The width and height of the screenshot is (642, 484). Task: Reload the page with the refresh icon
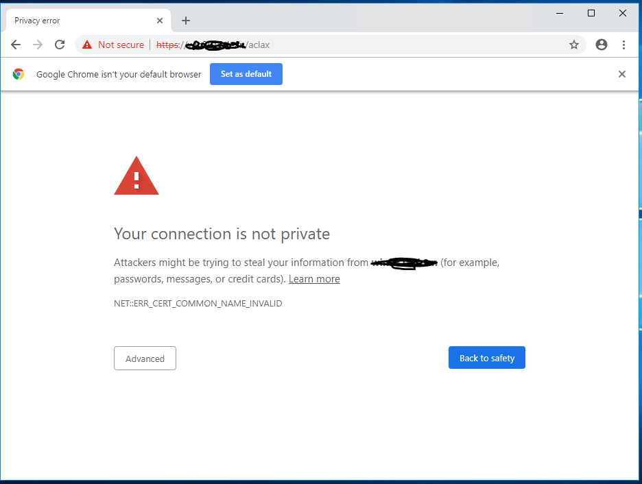pos(60,44)
